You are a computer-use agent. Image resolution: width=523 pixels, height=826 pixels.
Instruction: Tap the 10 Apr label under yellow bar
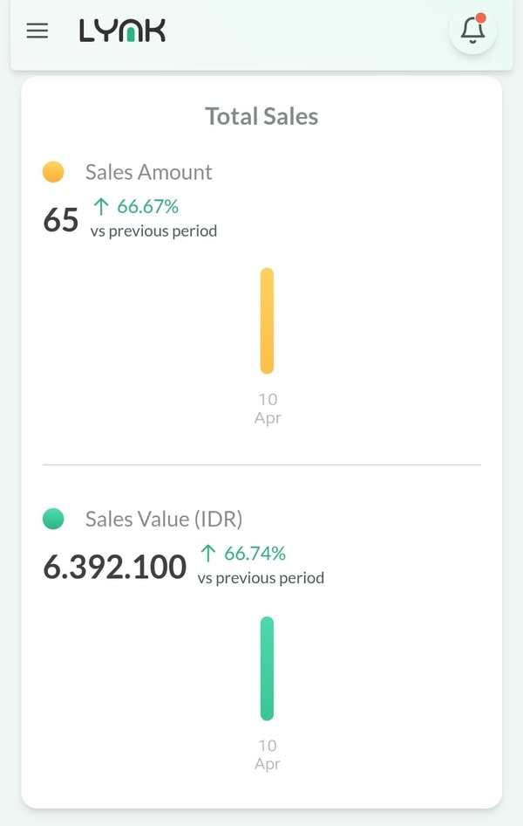[x=268, y=409]
